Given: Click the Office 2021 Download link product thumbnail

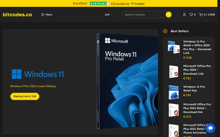Looking at the screenshot, I should [x=174, y=110].
